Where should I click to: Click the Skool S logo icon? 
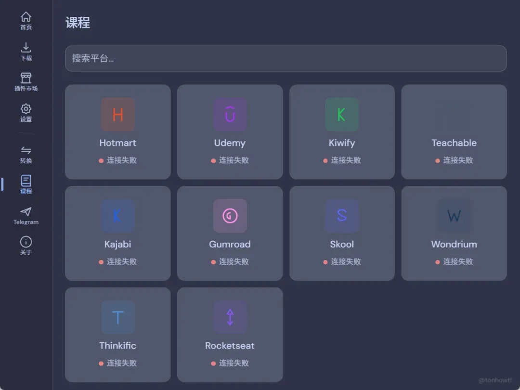pyautogui.click(x=341, y=216)
